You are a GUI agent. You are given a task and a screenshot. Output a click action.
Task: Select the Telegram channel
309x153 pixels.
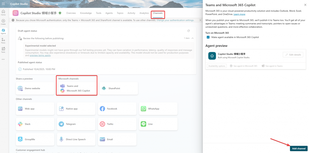click(76, 124)
